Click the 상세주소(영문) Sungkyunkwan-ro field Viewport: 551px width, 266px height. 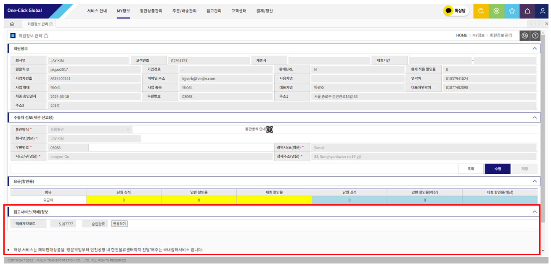pyautogui.click(x=424, y=156)
